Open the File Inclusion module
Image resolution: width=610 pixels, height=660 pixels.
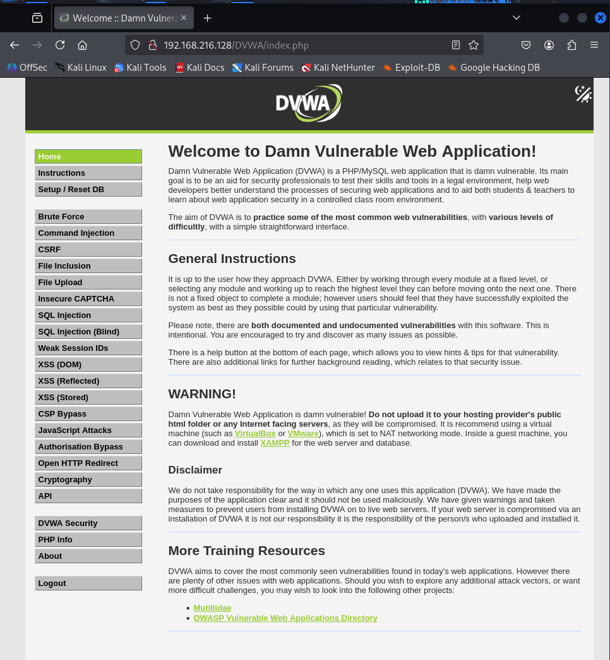point(88,266)
